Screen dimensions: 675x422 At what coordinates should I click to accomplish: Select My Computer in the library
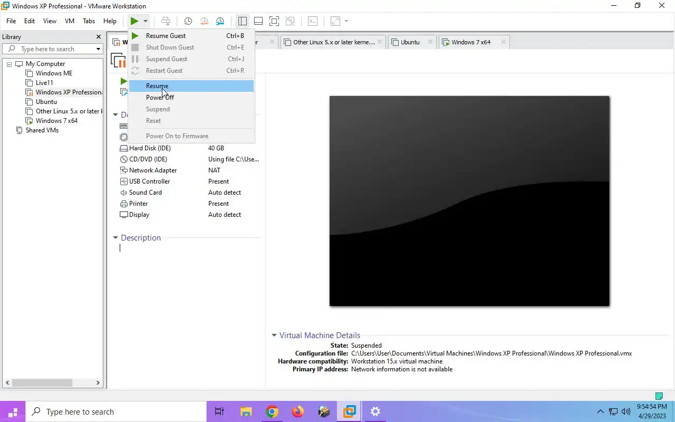click(x=45, y=64)
